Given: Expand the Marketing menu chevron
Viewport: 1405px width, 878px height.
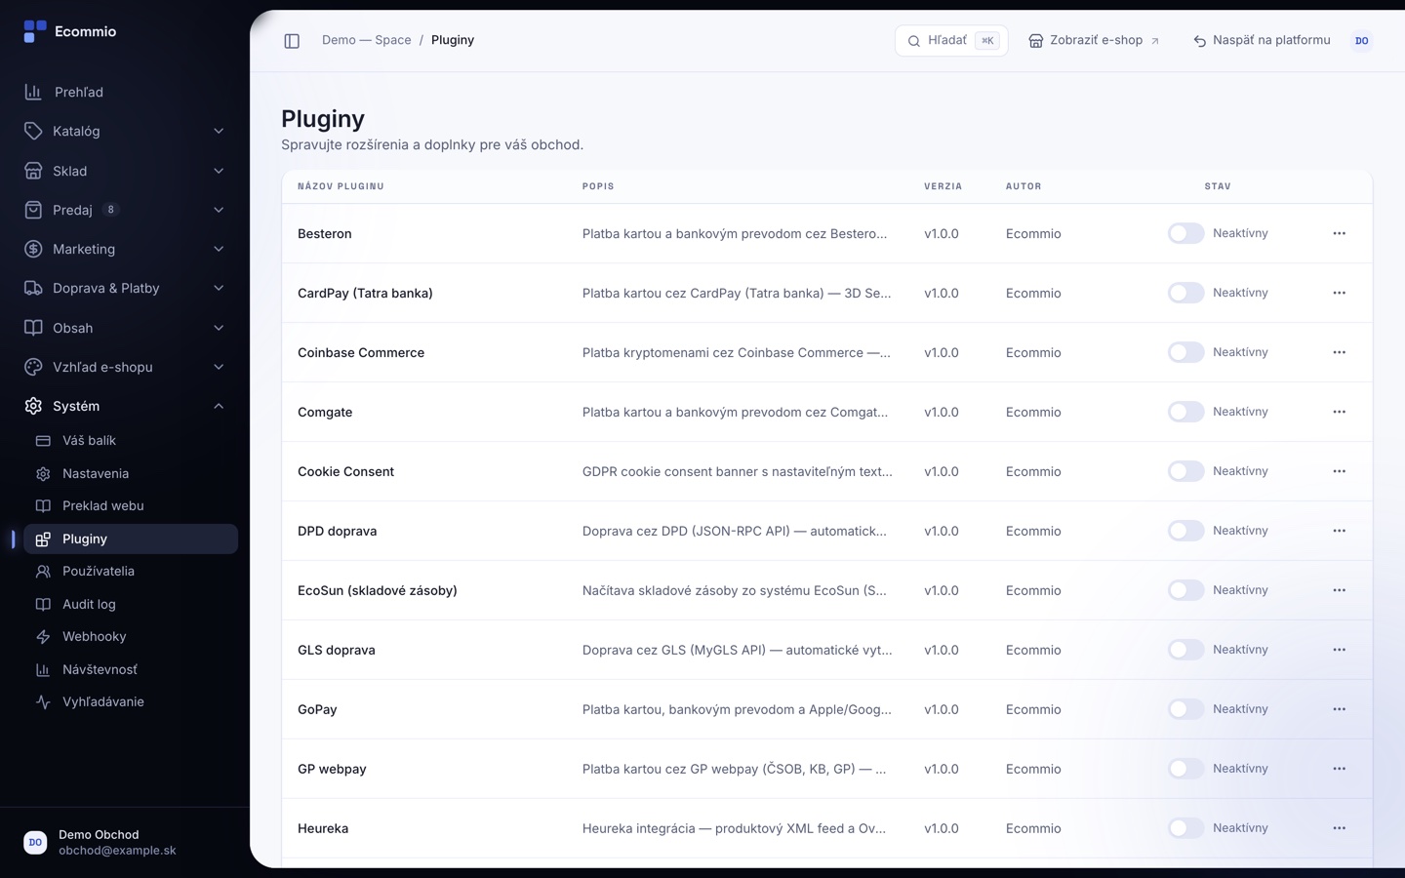Looking at the screenshot, I should (219, 249).
